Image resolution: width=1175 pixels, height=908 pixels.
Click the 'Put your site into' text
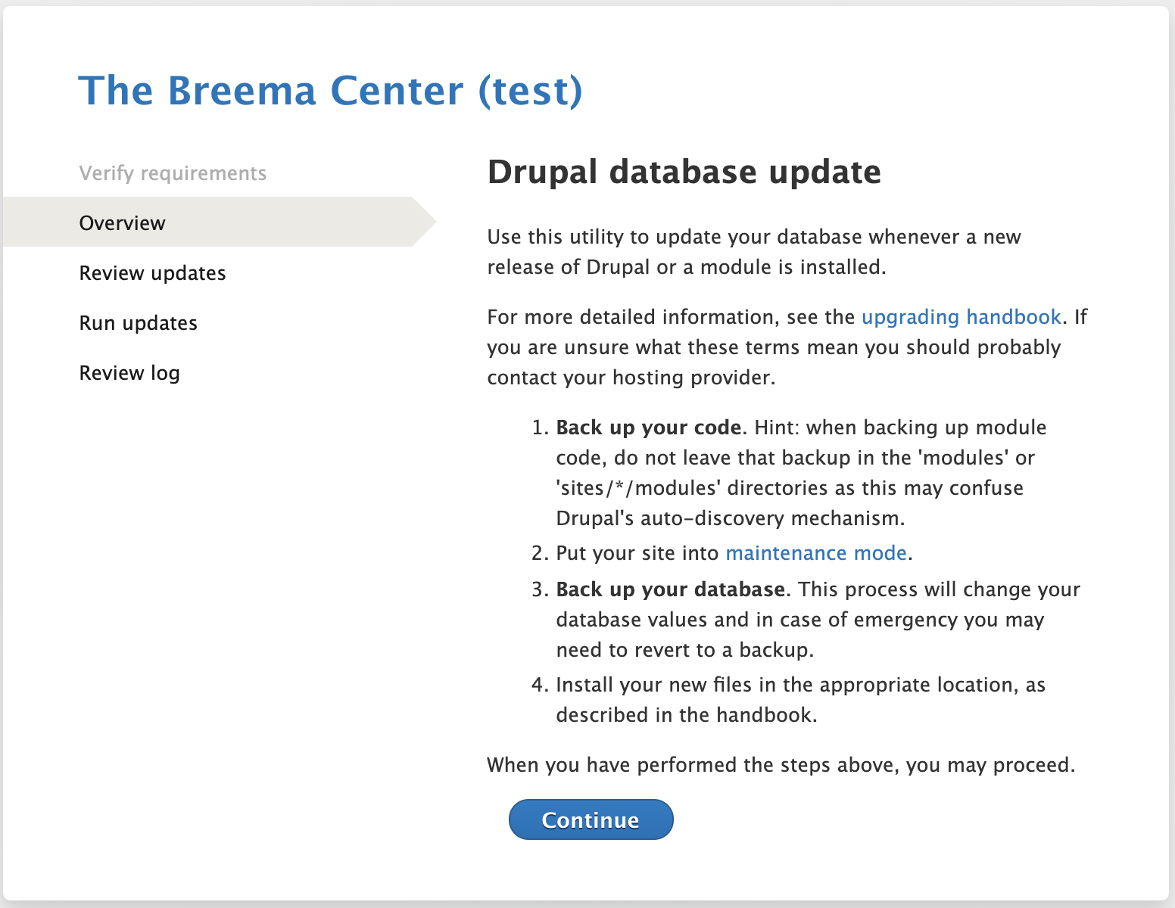(x=637, y=553)
